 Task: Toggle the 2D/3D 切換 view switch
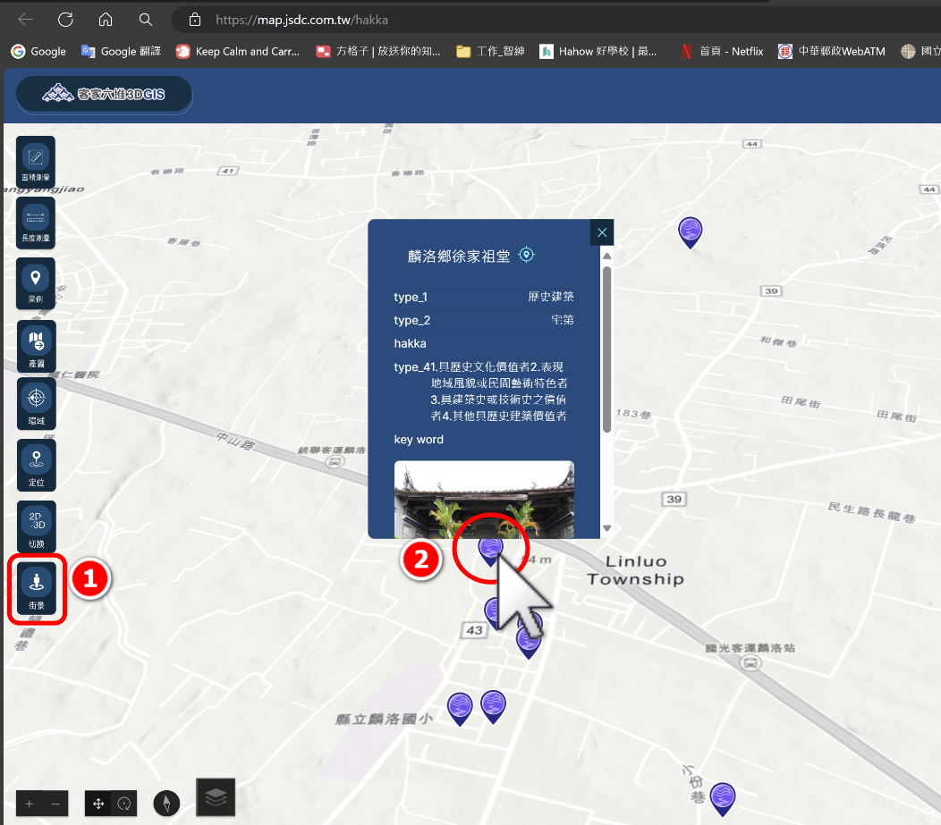click(36, 527)
